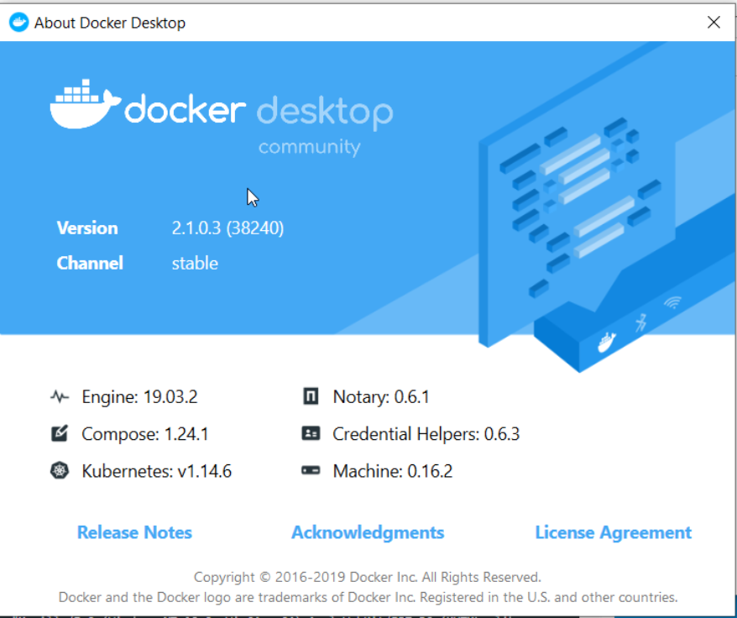This screenshot has height=618, width=737.
Task: Open the Acknowledgments link
Action: click(368, 532)
